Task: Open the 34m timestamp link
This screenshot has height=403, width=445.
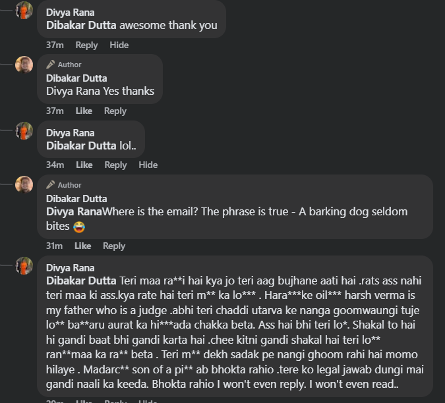Action: pyautogui.click(x=55, y=165)
